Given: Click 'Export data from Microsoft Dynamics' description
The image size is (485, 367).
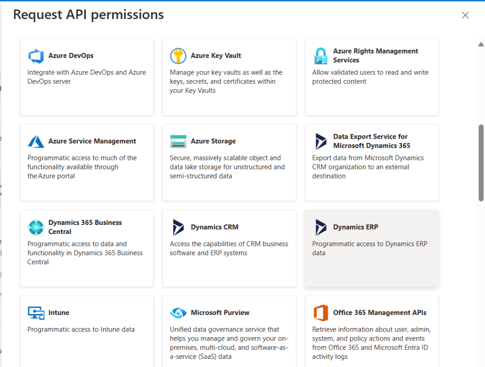Looking at the screenshot, I should pos(368,167).
